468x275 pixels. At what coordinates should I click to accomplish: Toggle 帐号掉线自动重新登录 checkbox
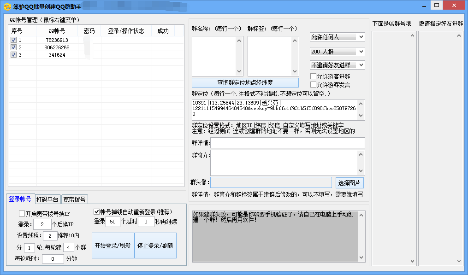(x=96, y=212)
